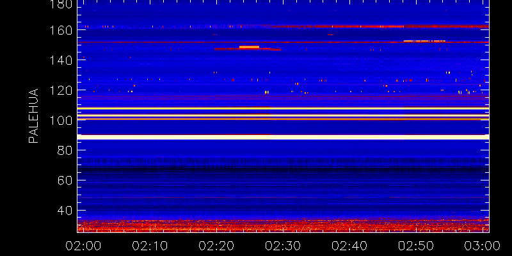Click the 120 frequency axis label
Image resolution: width=512 pixels, height=256 pixels.
(x=61, y=90)
